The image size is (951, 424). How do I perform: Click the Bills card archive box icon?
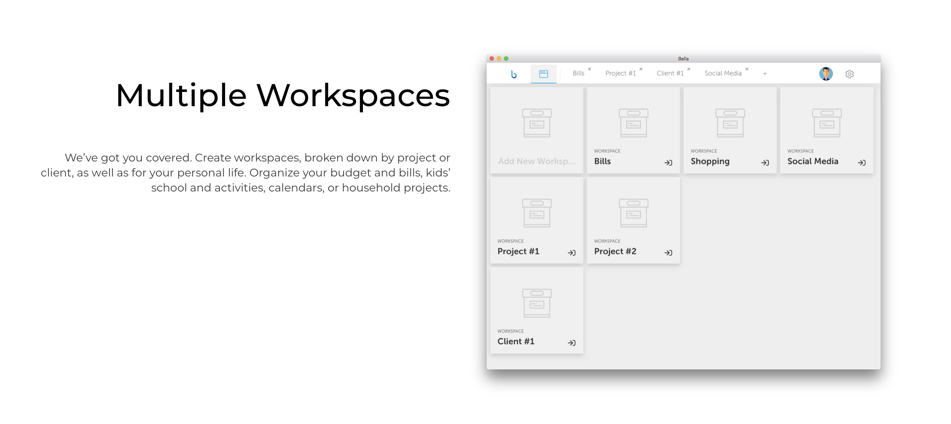[x=633, y=123]
